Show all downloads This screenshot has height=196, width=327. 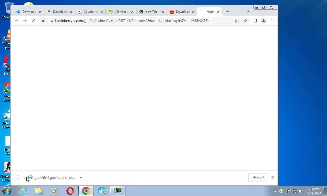[258, 177]
